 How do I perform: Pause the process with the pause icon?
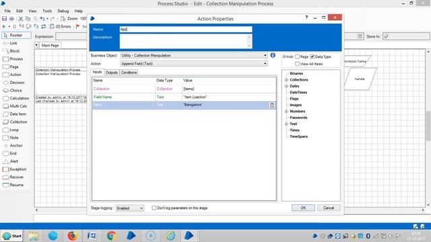tap(15, 26)
